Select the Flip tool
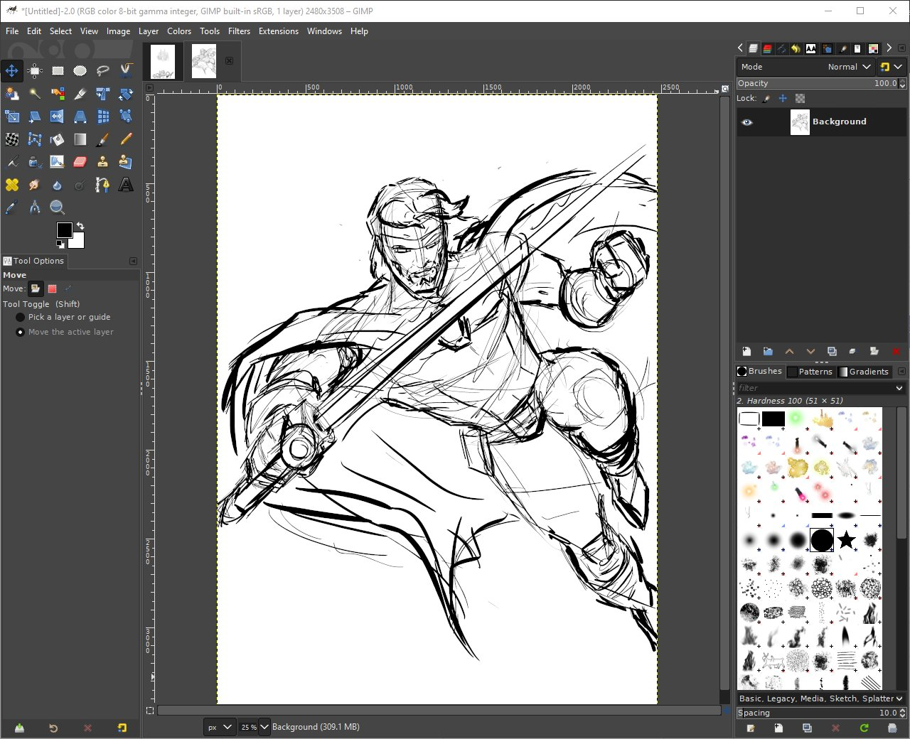 pos(58,116)
